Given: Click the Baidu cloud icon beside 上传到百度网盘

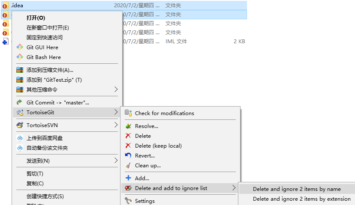Looking at the screenshot, I should tap(20, 138).
